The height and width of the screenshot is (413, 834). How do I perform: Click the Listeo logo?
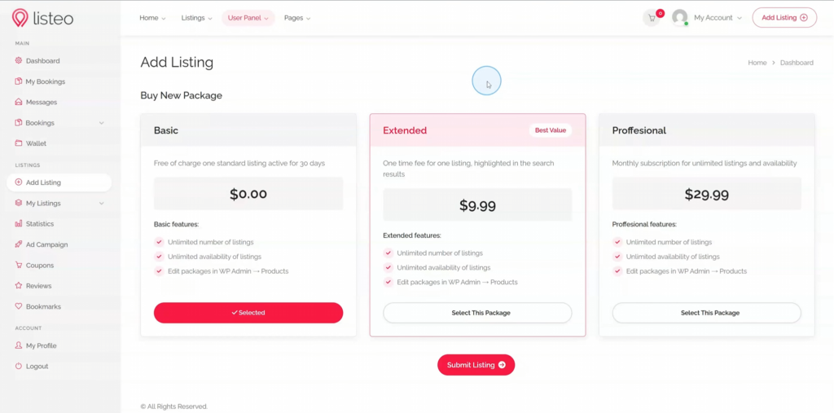[43, 17]
